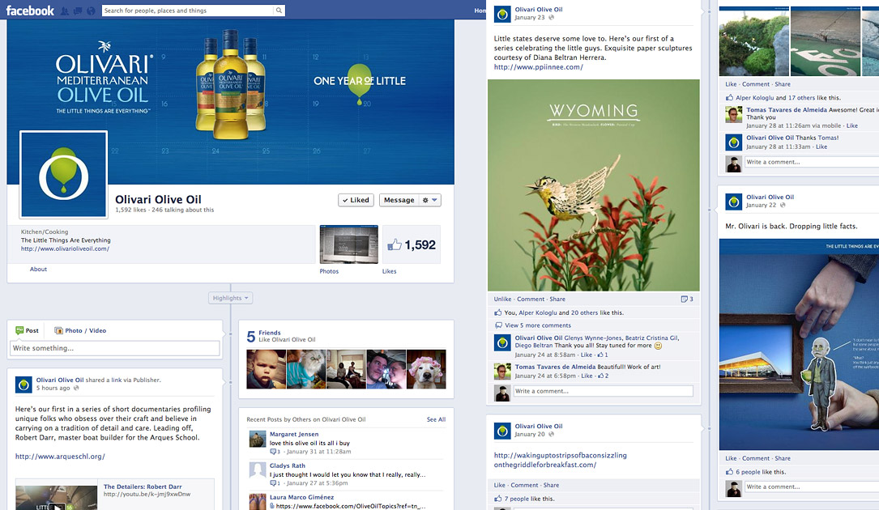This screenshot has width=879, height=510.
Task: Click thumbs-up icon beside 7 people like this
Action: 497,498
